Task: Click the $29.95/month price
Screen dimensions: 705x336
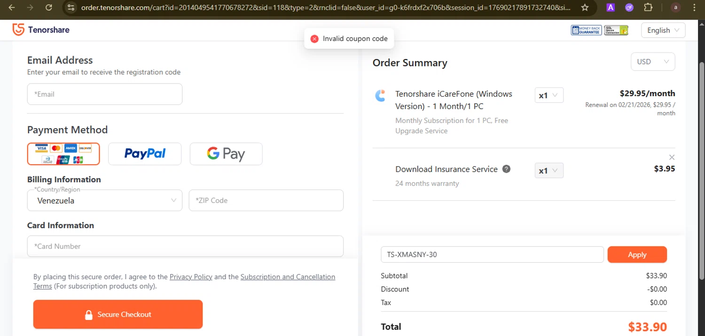Action: click(647, 93)
